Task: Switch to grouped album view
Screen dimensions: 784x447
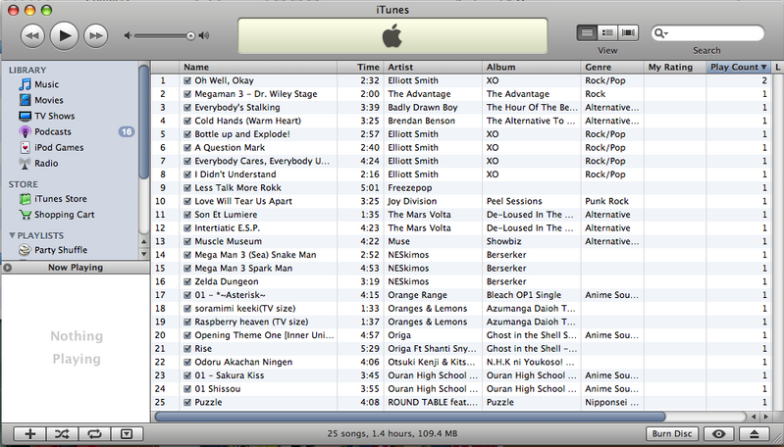Action: (x=607, y=33)
